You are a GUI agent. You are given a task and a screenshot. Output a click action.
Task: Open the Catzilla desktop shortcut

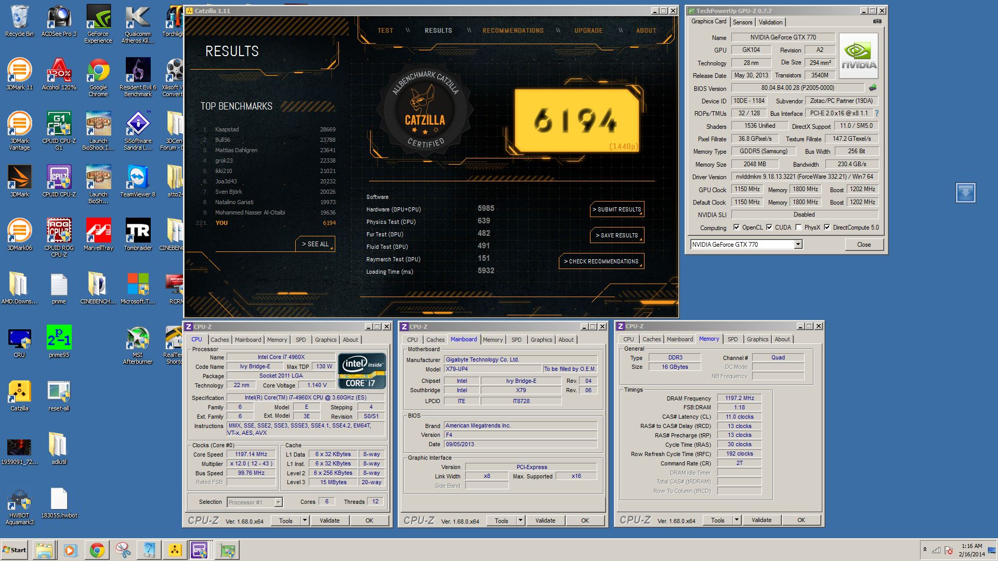tap(19, 395)
